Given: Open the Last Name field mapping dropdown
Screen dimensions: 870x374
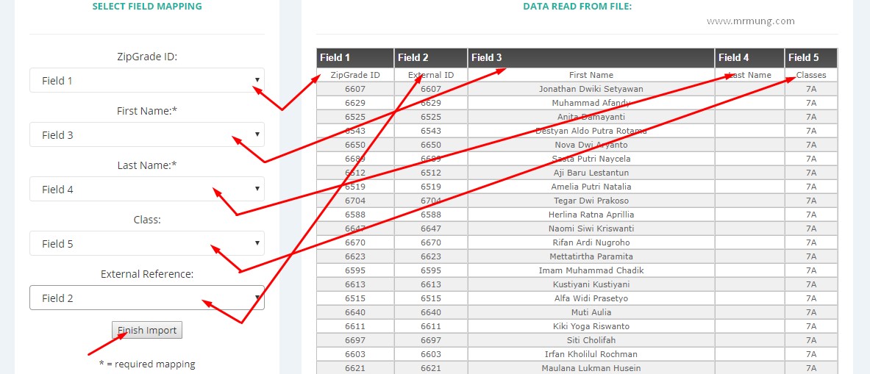Looking at the screenshot, I should (x=147, y=189).
